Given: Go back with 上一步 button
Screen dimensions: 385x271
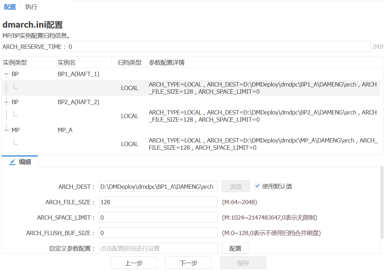Looking at the screenshot, I should [x=133, y=263].
